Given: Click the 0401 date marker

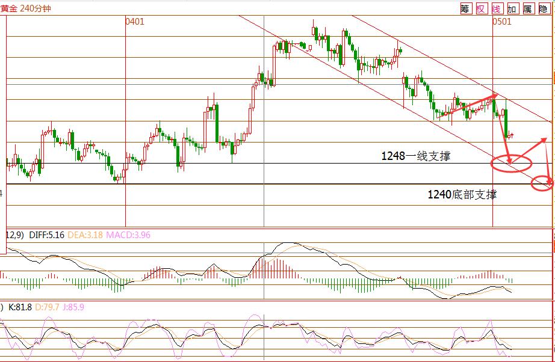Looking at the screenshot, I should click(x=135, y=22).
